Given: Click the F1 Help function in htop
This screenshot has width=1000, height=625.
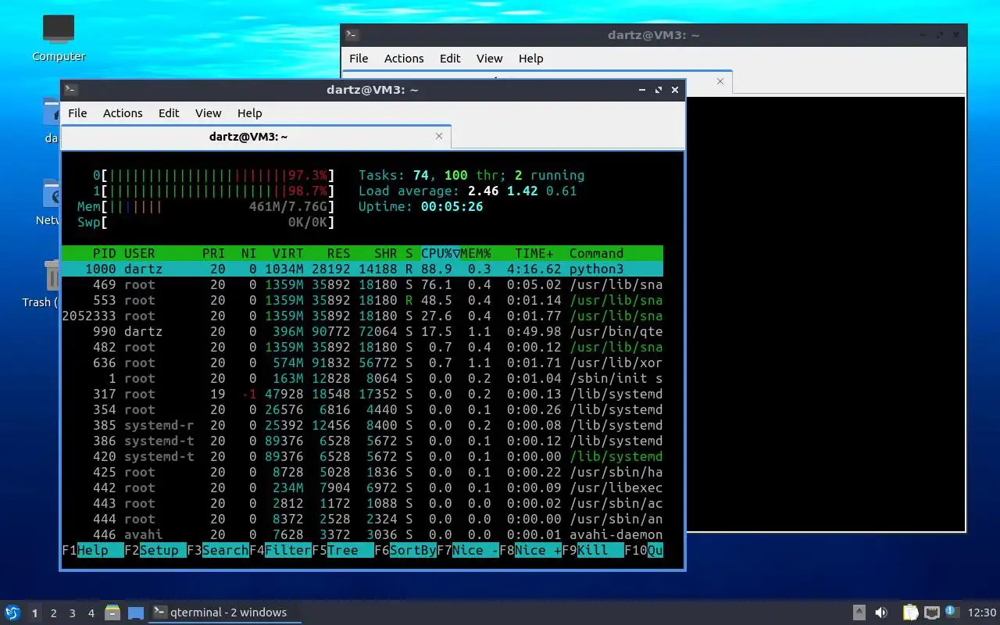Looking at the screenshot, I should [93, 550].
